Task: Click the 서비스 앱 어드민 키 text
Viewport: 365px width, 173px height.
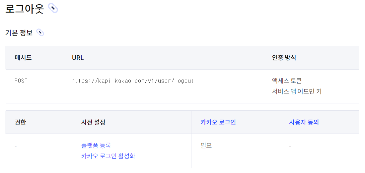Action: click(297, 91)
